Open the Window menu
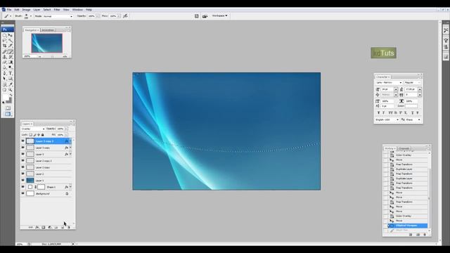The height and width of the screenshot is (253, 450). [x=77, y=10]
